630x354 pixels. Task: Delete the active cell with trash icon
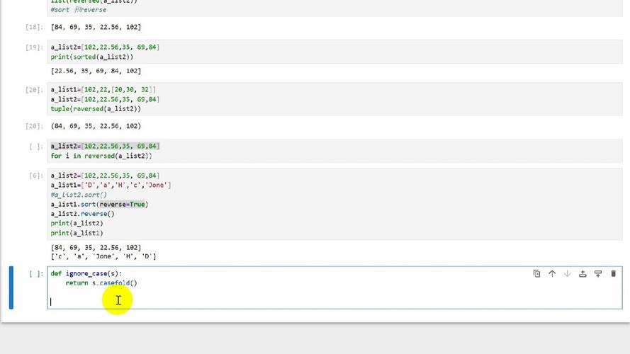[613, 274]
